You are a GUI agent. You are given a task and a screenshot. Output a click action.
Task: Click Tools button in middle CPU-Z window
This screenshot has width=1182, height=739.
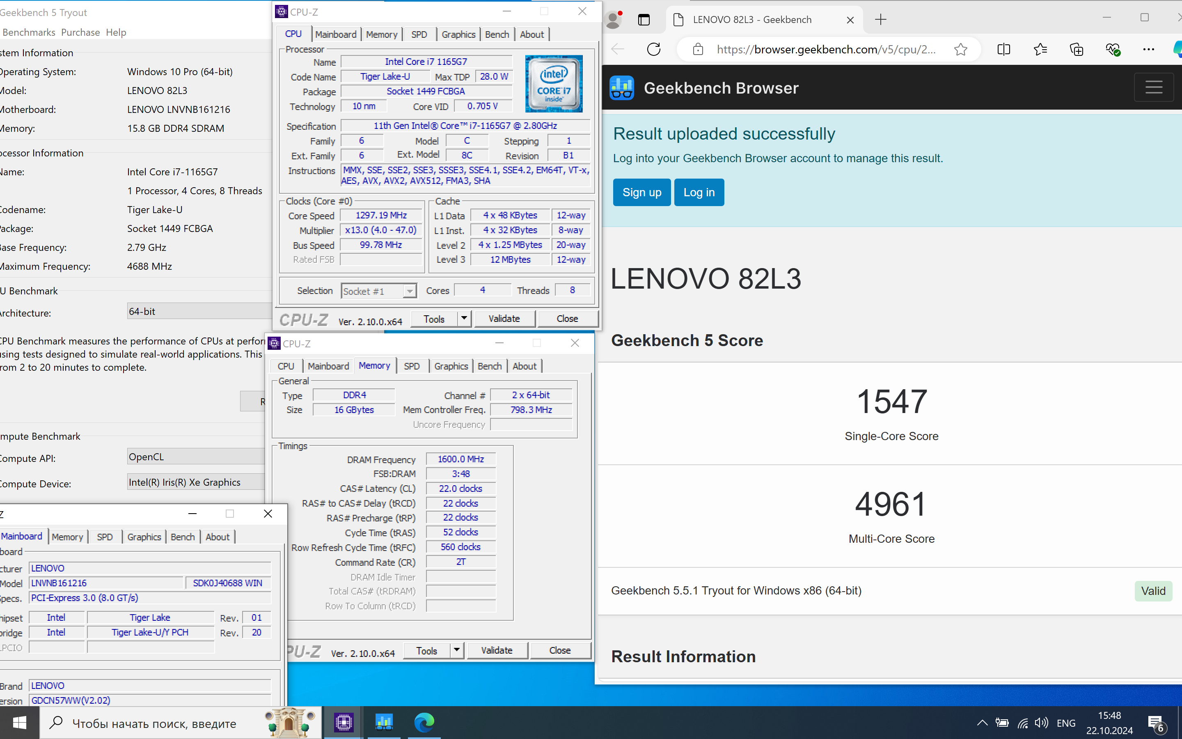[426, 651]
